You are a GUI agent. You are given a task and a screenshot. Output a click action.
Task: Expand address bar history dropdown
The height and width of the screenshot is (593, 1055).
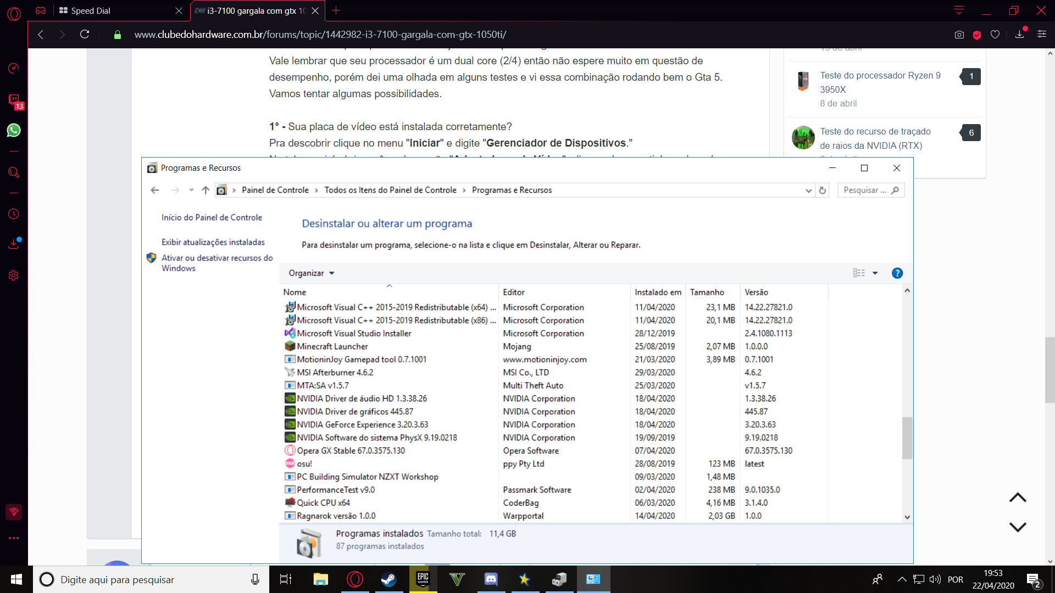pos(808,191)
